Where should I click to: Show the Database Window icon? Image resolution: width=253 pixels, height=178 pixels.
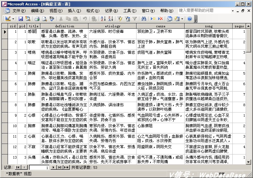169,19
